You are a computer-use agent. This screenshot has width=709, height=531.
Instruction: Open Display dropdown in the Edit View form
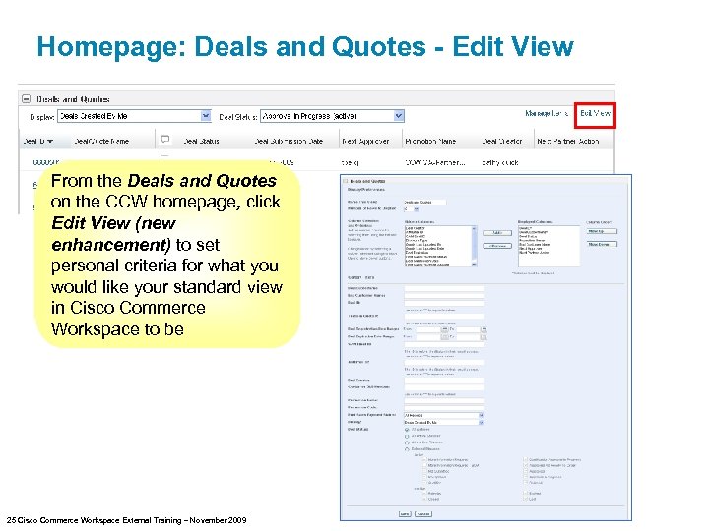pos(444,422)
